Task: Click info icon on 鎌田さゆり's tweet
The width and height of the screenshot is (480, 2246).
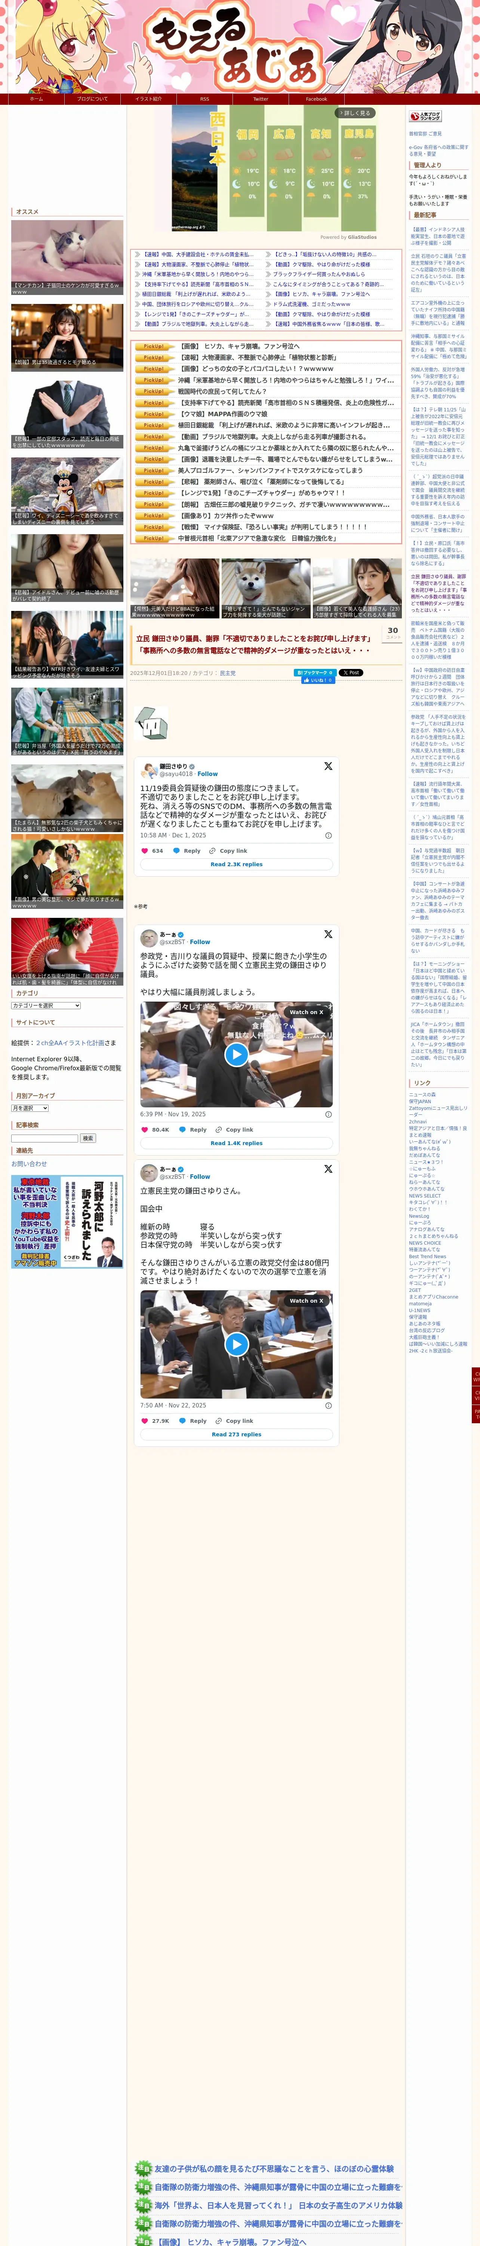Action: coord(329,835)
